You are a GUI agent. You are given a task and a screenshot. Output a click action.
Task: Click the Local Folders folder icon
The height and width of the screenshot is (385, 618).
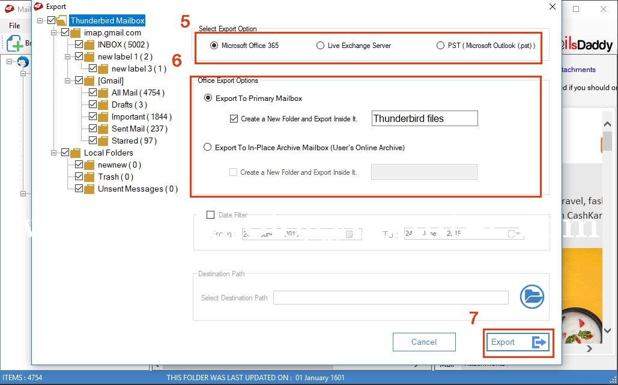pos(75,153)
